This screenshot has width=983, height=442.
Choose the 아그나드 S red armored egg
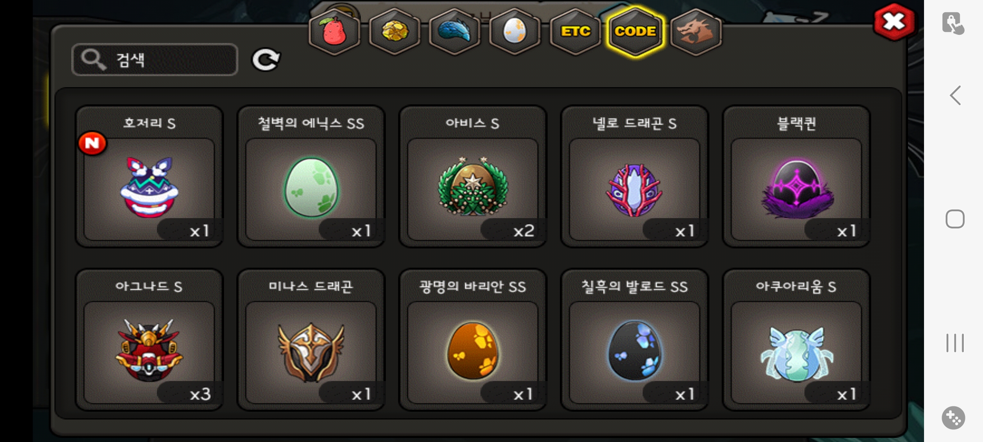[149, 340]
